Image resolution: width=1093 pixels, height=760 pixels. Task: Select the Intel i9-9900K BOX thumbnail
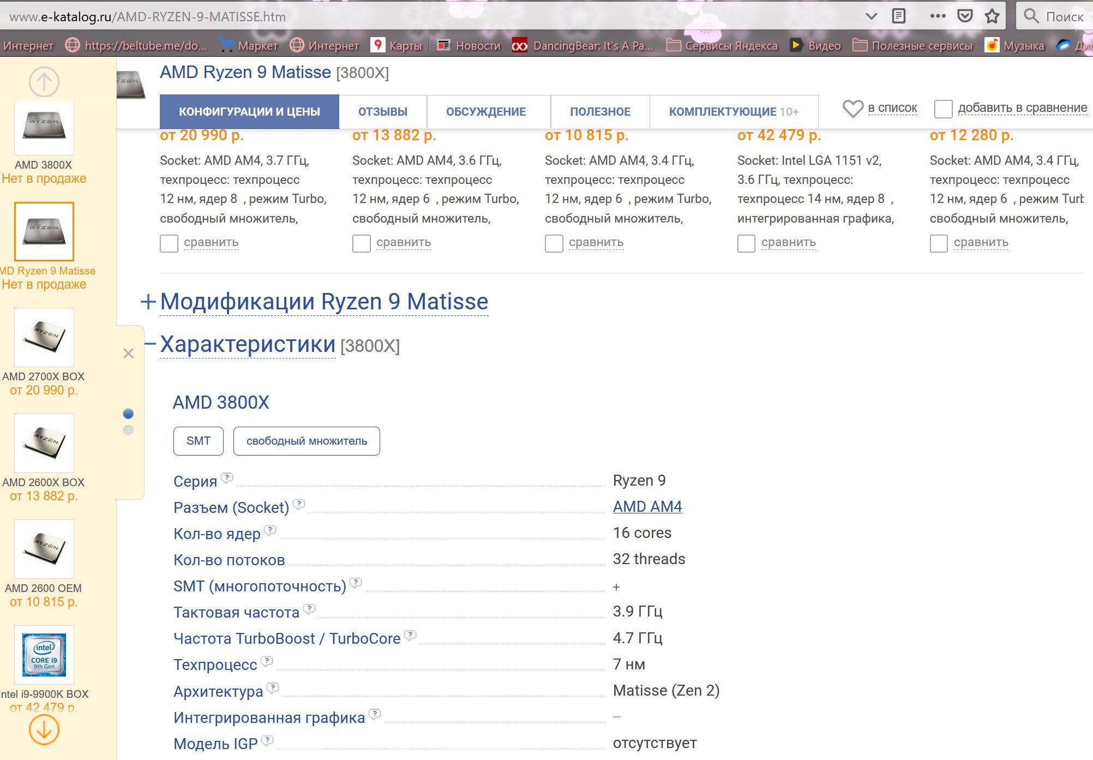pos(44,655)
